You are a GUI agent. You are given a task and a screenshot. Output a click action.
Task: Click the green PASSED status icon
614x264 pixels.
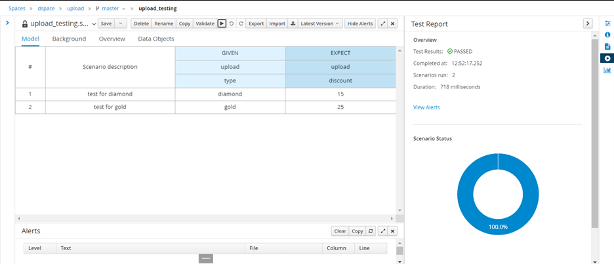[x=450, y=51]
